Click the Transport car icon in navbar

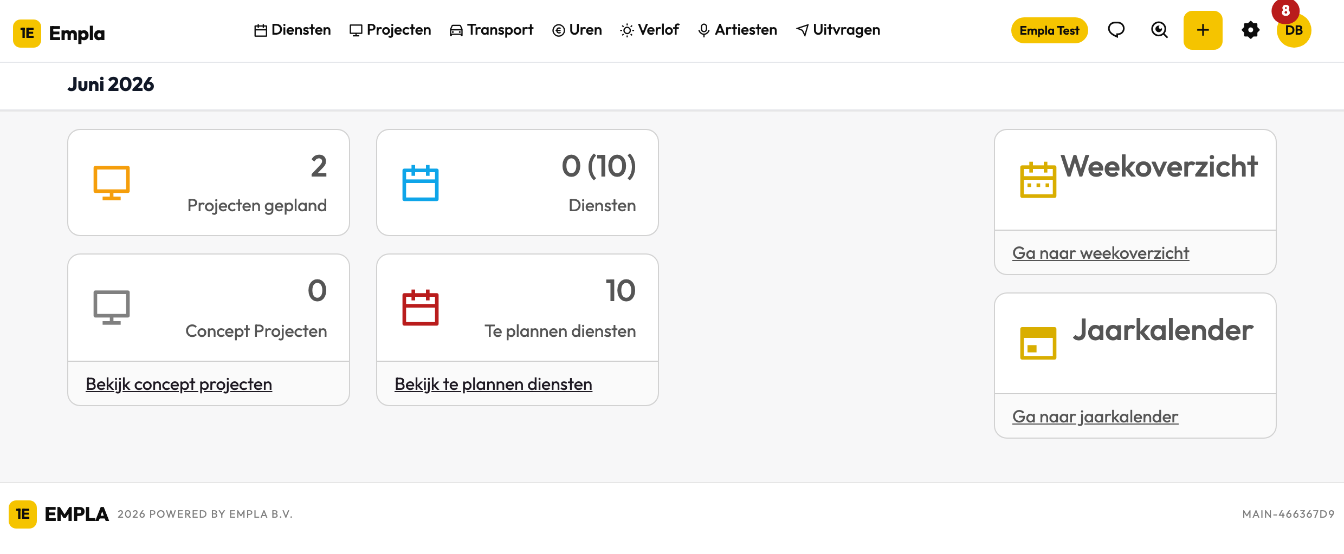456,31
